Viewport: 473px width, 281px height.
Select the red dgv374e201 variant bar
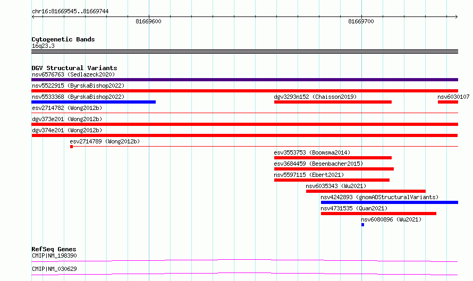(244, 135)
